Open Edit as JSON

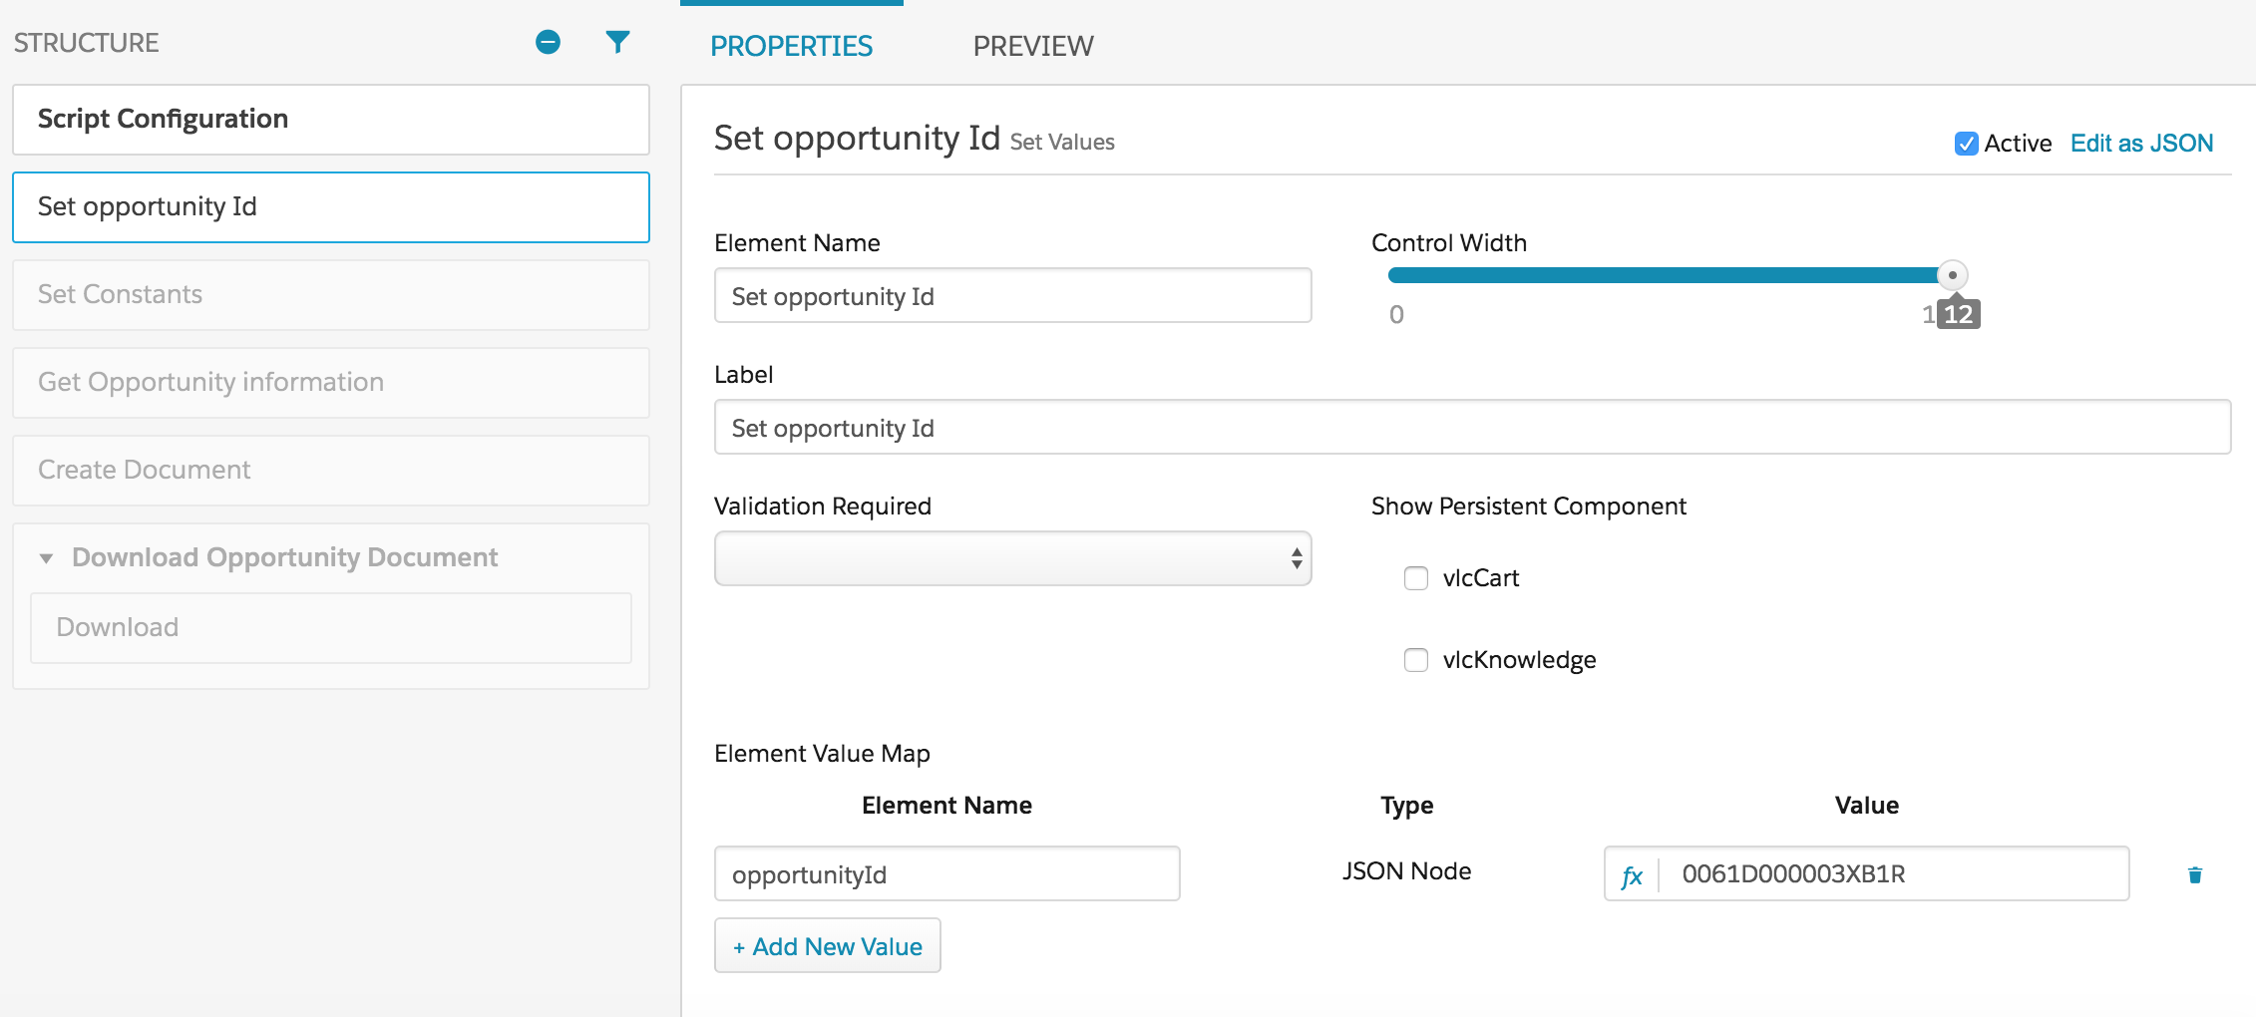[2141, 143]
